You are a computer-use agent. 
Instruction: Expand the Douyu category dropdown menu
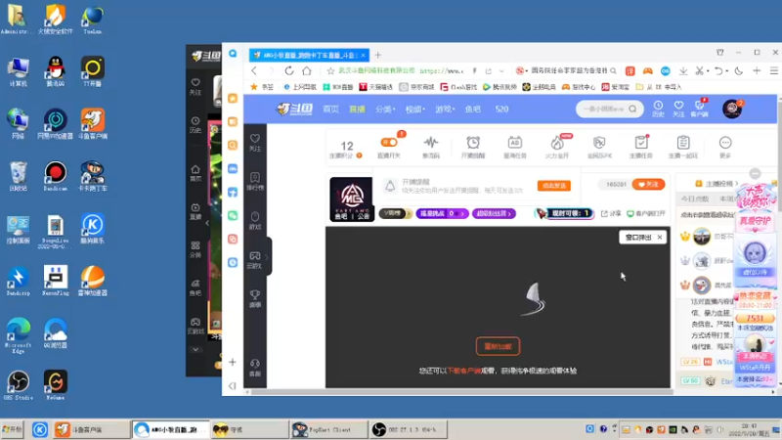[x=385, y=109]
